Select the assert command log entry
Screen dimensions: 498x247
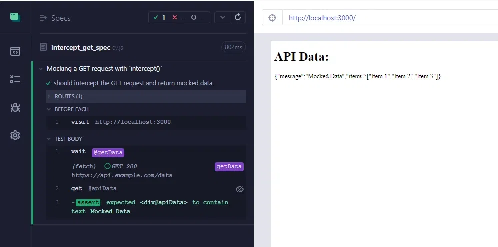pos(88,202)
